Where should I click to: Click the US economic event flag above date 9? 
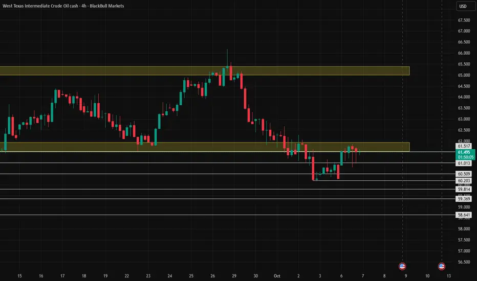click(x=402, y=266)
